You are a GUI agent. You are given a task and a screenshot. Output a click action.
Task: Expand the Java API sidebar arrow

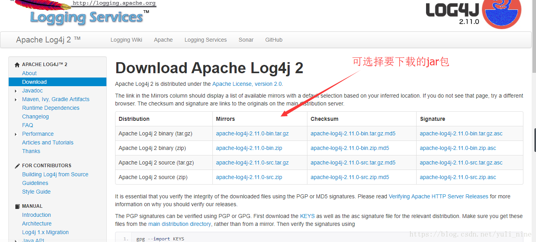click(x=16, y=240)
